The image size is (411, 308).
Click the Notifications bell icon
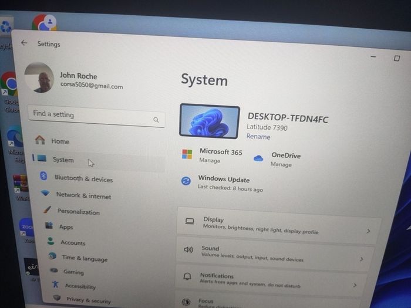(187, 276)
